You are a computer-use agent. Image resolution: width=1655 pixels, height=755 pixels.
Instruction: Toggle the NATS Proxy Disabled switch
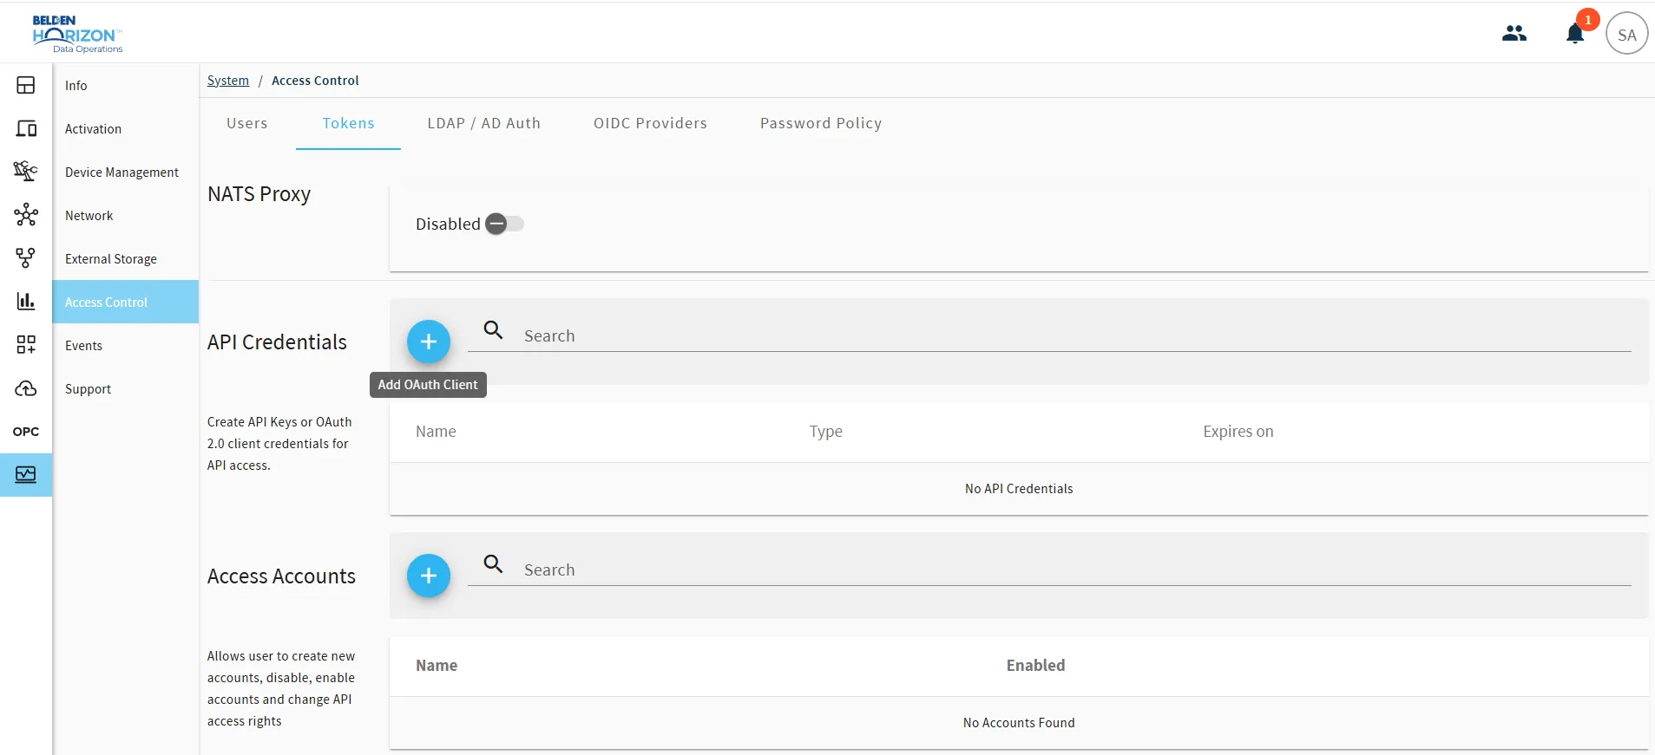pos(504,224)
